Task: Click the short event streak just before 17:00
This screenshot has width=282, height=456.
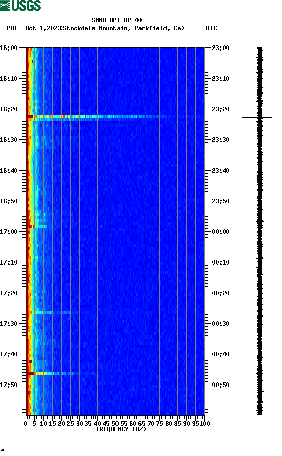Action: pyautogui.click(x=37, y=227)
